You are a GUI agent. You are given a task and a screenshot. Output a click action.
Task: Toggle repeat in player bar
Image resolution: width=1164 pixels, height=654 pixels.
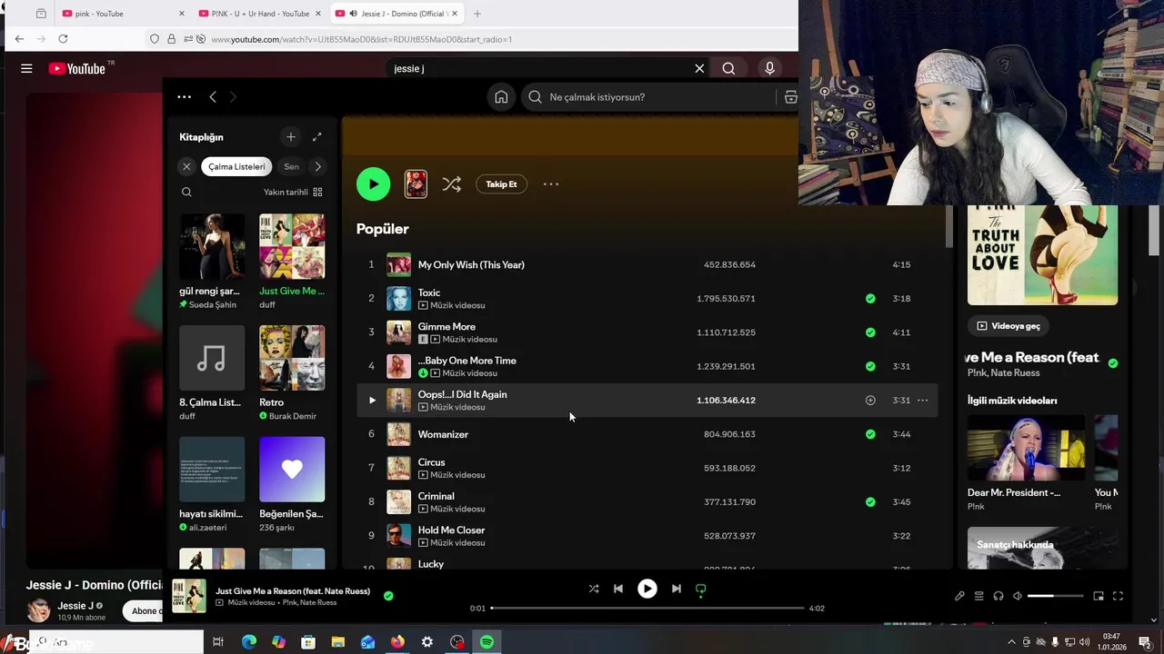[701, 589]
